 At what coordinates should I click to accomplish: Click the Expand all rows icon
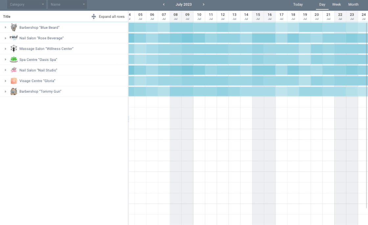click(x=93, y=16)
